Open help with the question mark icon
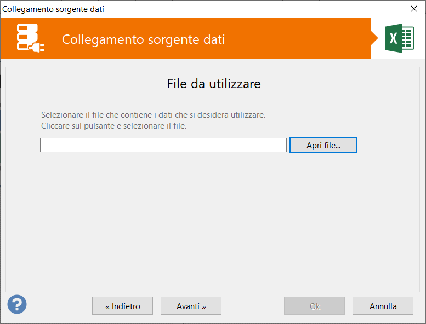This screenshot has width=426, height=324. [x=17, y=304]
